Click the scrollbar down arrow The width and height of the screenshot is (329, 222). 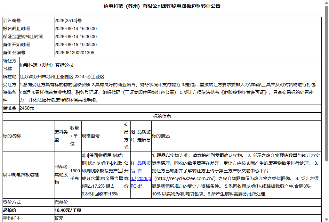pyautogui.click(x=326, y=220)
